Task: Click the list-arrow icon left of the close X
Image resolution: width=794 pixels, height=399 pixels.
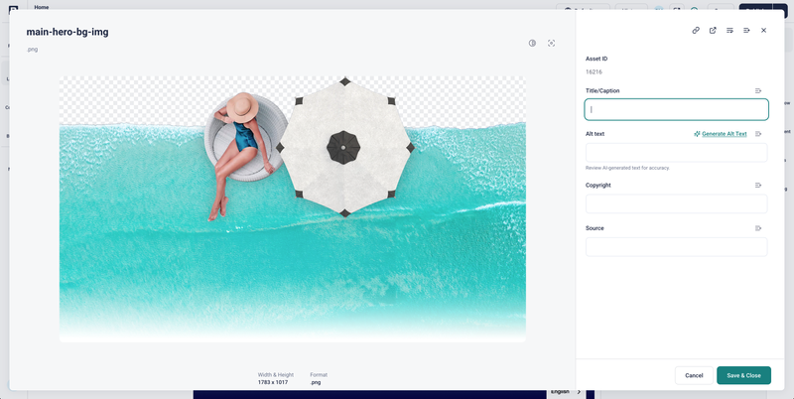Action: coord(746,31)
